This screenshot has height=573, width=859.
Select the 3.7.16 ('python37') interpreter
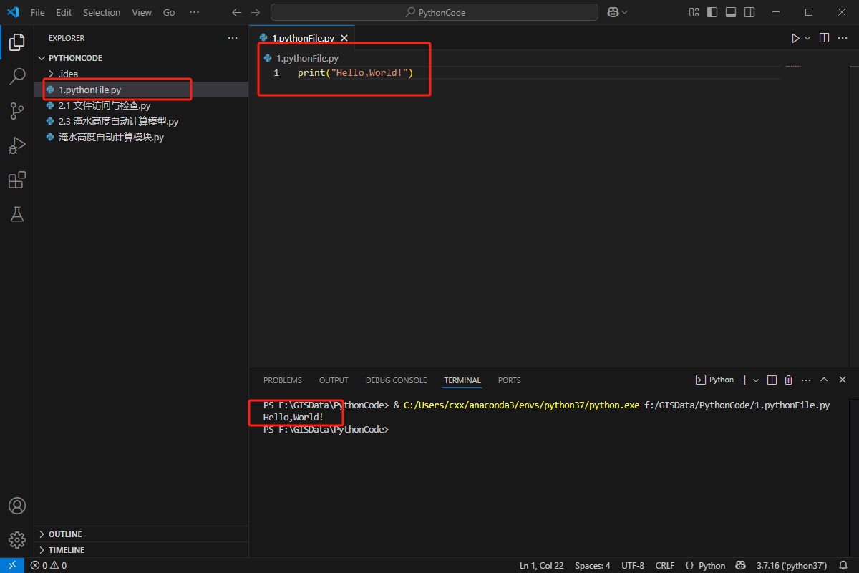coord(792,566)
